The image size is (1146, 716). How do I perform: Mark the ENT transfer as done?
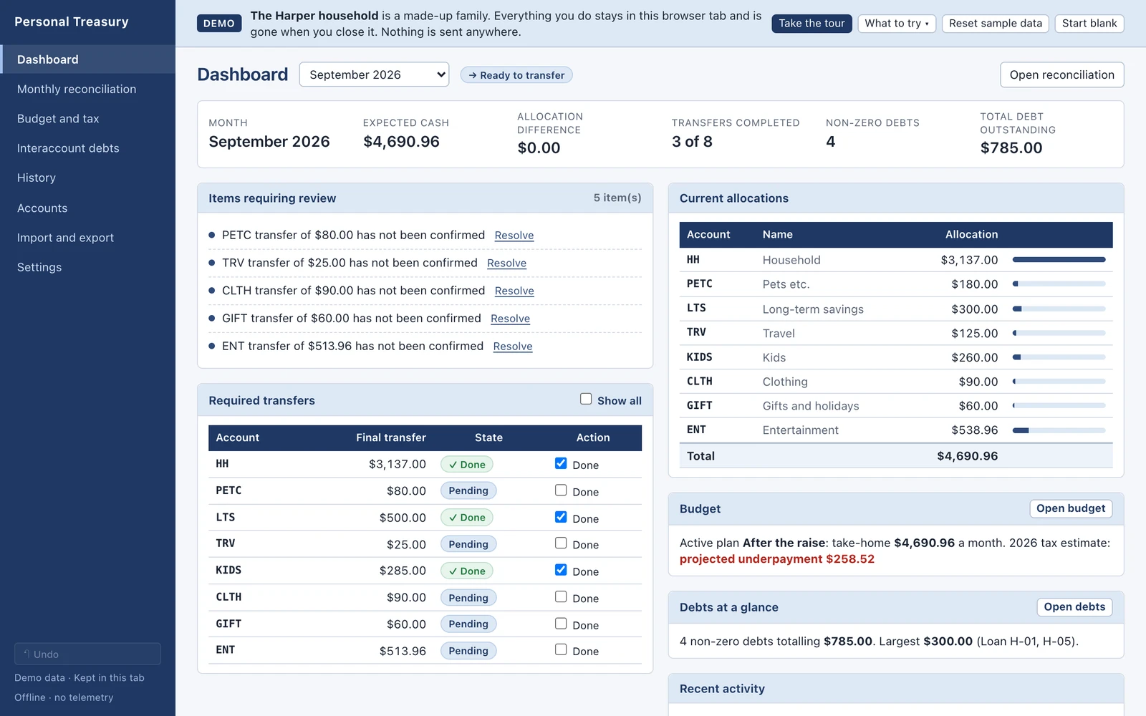[x=561, y=650]
